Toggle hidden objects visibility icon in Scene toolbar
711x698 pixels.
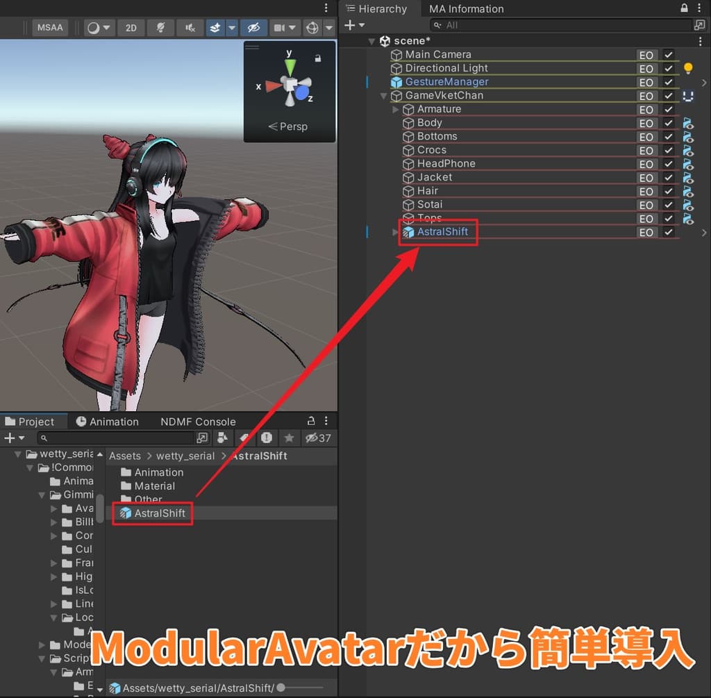coord(253,28)
